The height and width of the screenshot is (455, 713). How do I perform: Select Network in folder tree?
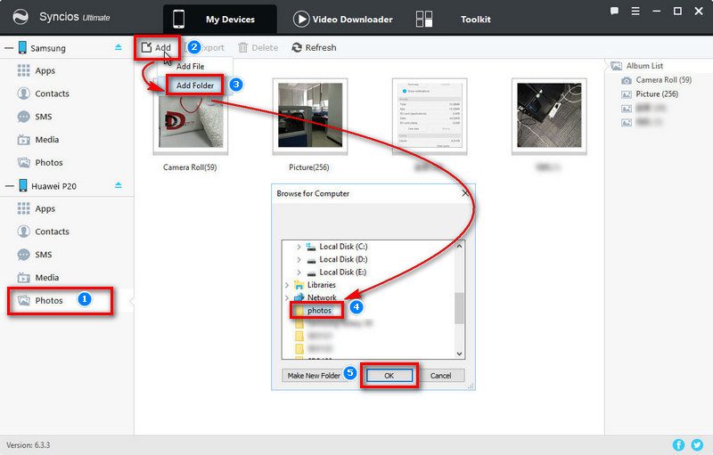coord(322,297)
